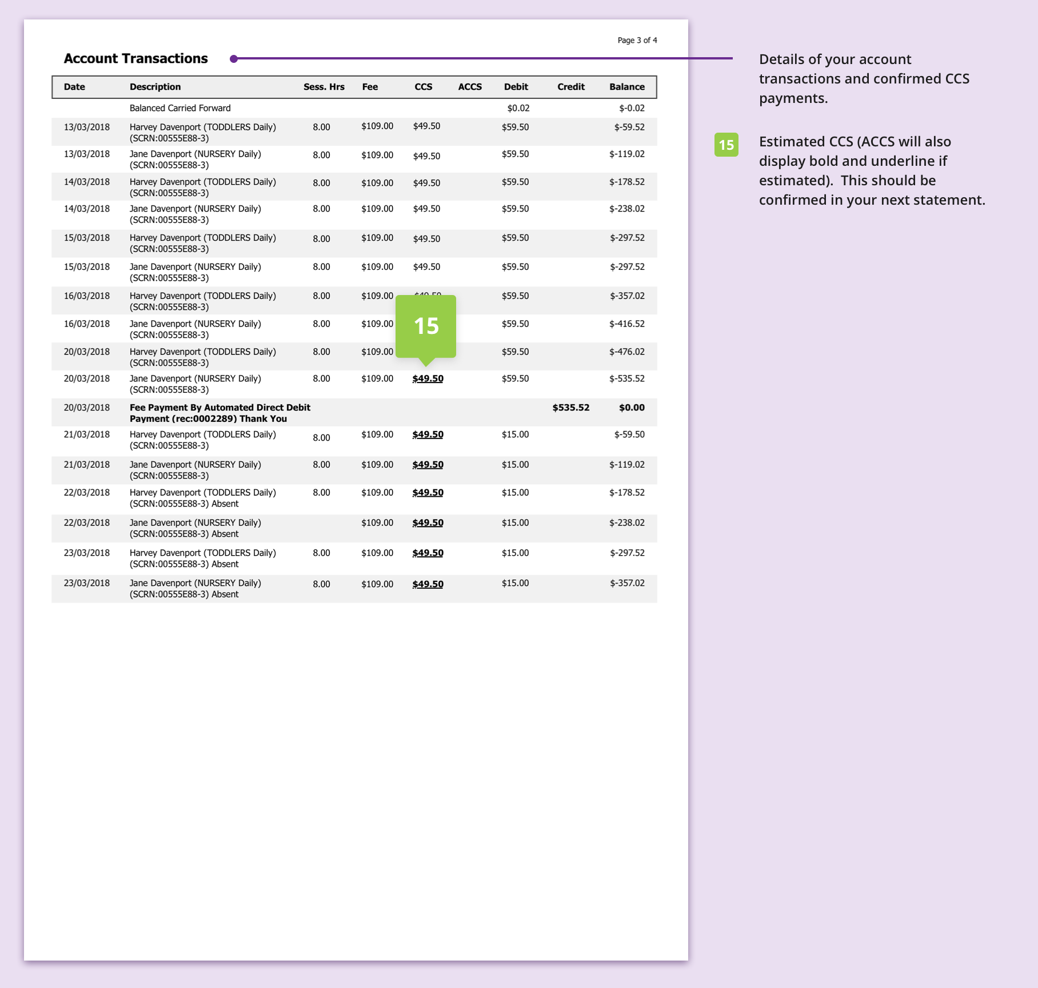Click the Fee column header
The image size is (1038, 988).
pos(370,87)
